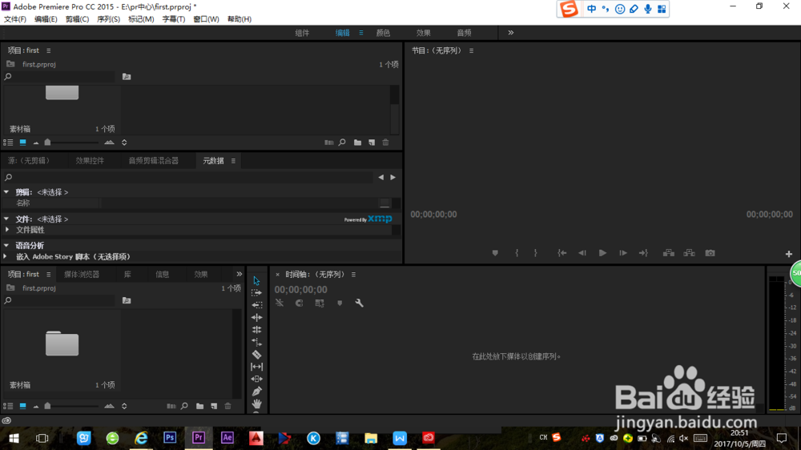The height and width of the screenshot is (450, 801).
Task: Click Find icon in upper Project panel
Action: (342, 143)
